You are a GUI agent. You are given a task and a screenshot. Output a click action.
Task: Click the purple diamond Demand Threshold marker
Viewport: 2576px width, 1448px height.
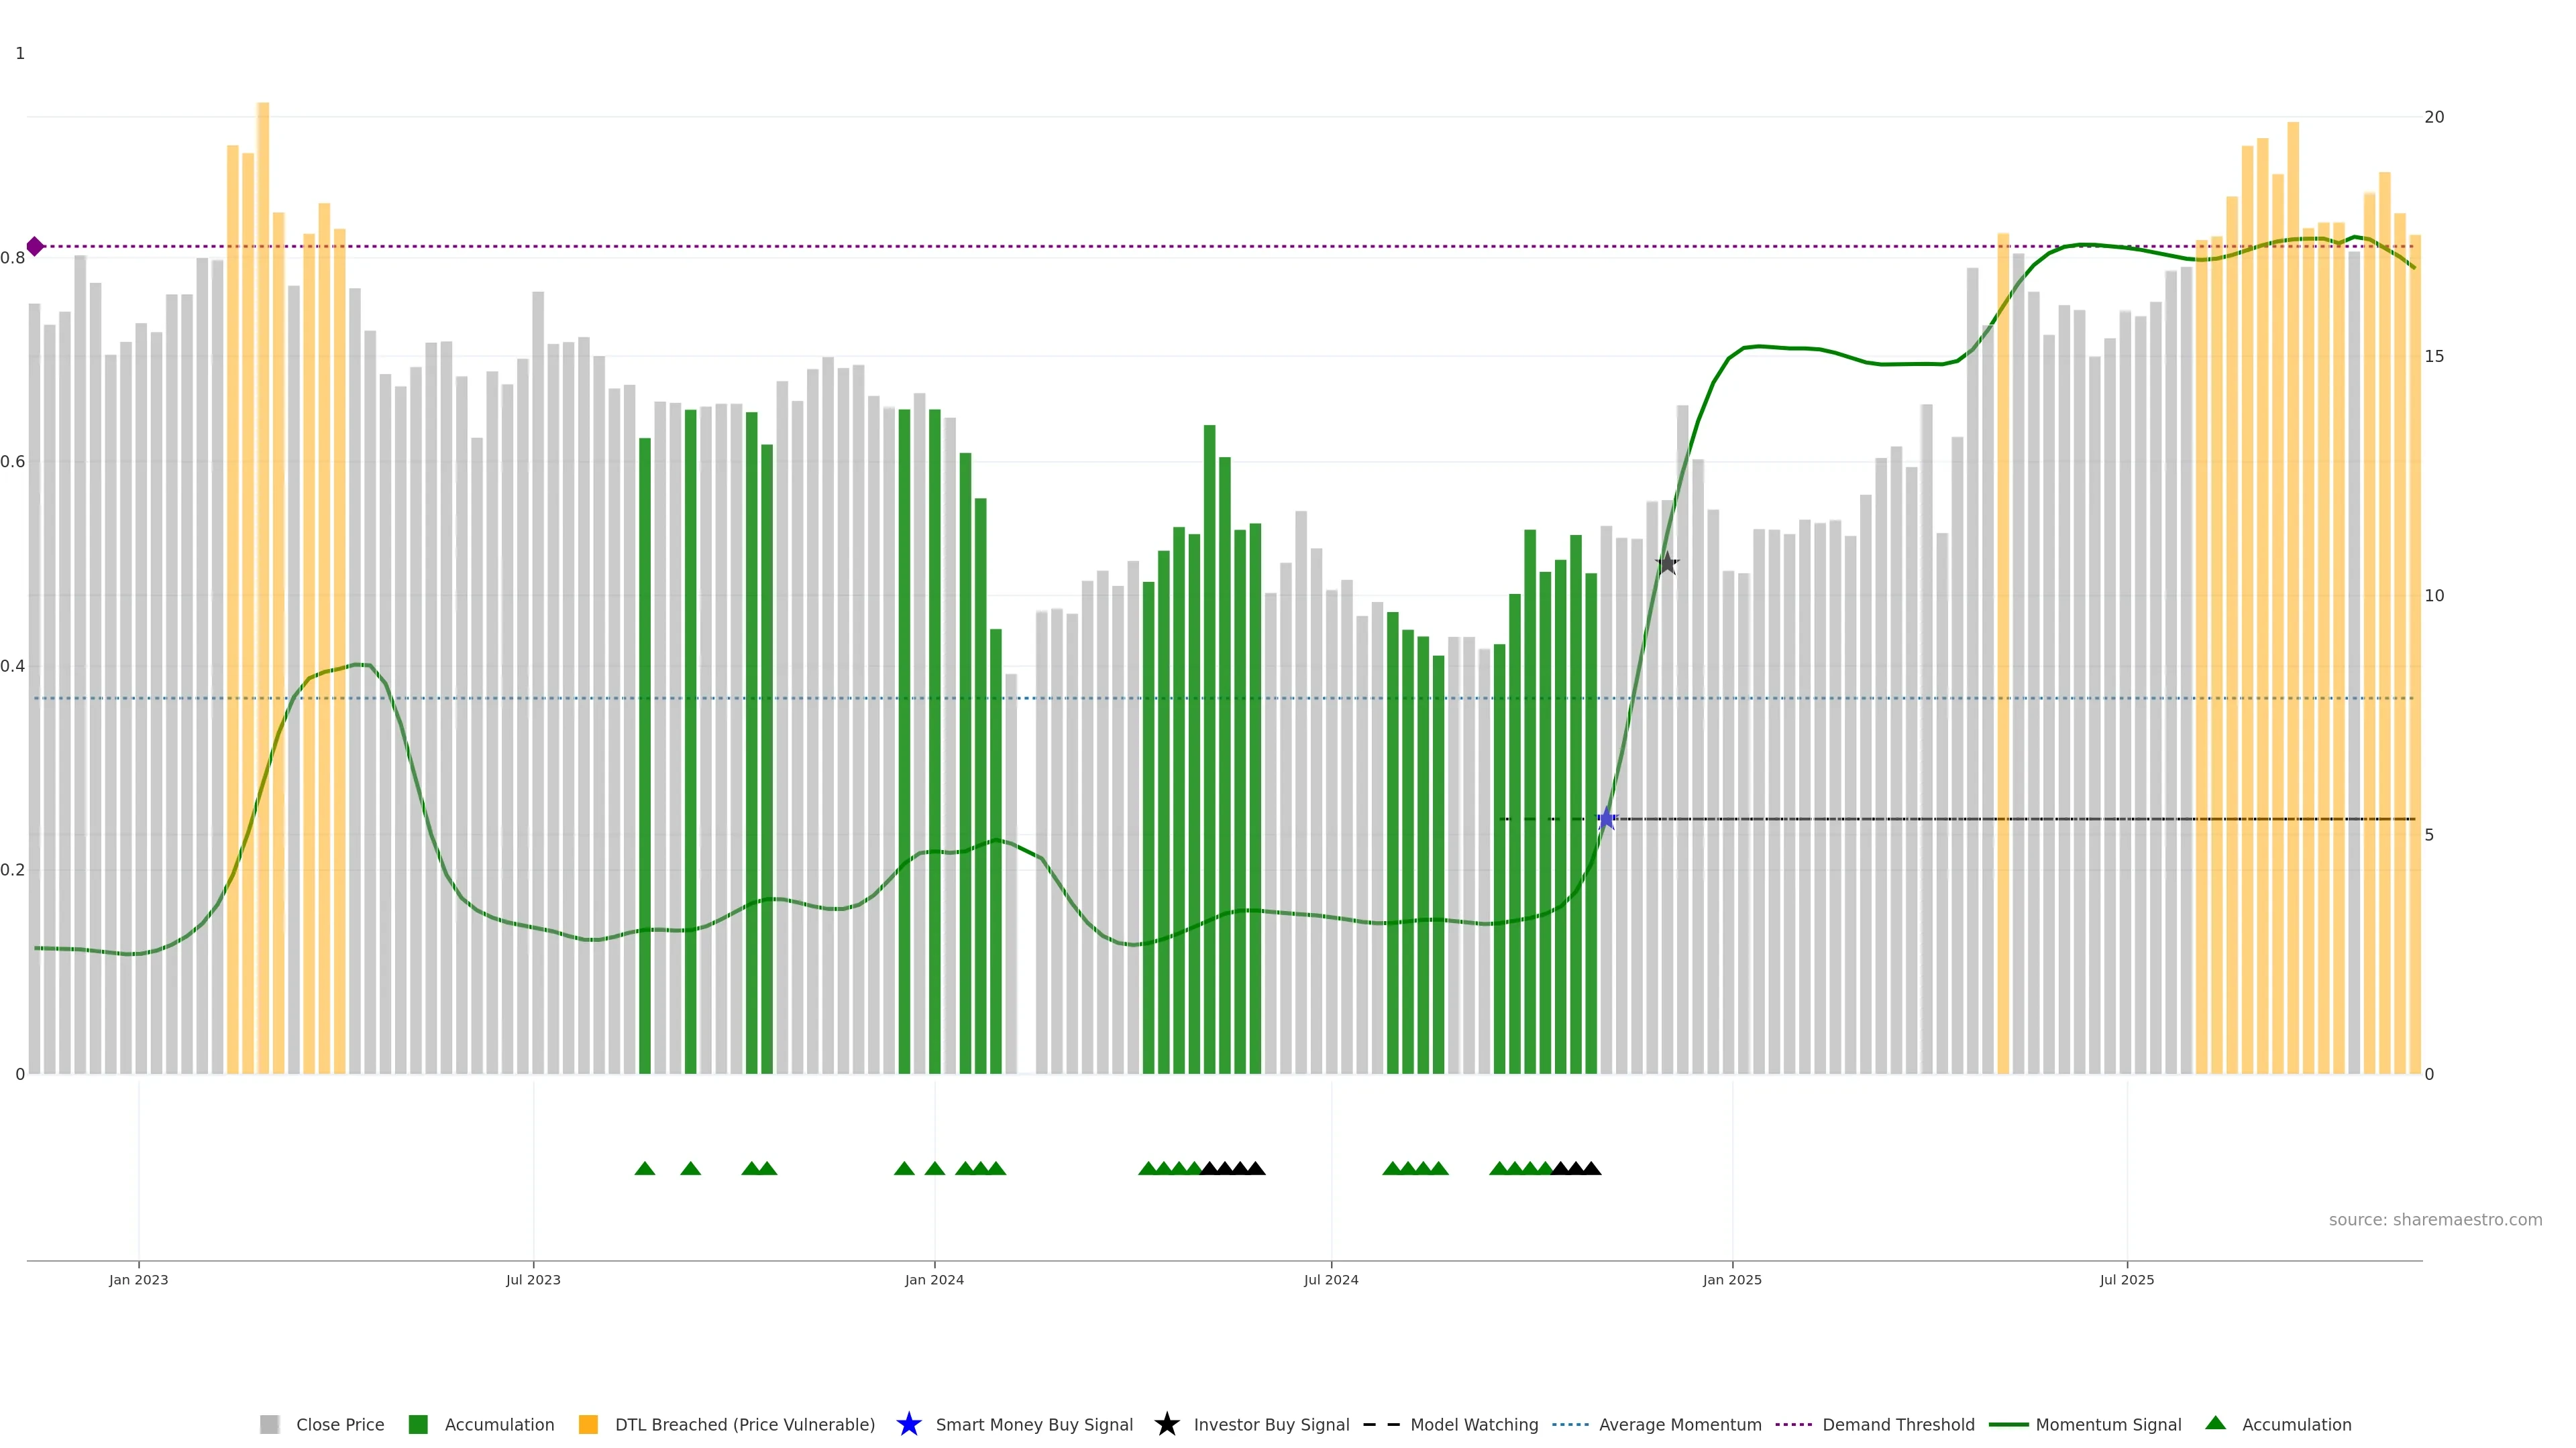(35, 246)
